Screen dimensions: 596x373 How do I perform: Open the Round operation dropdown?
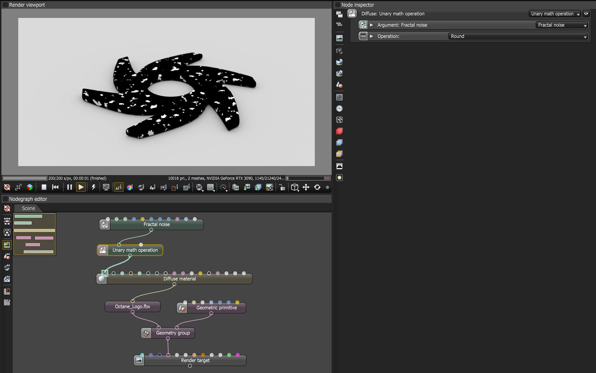click(x=518, y=36)
